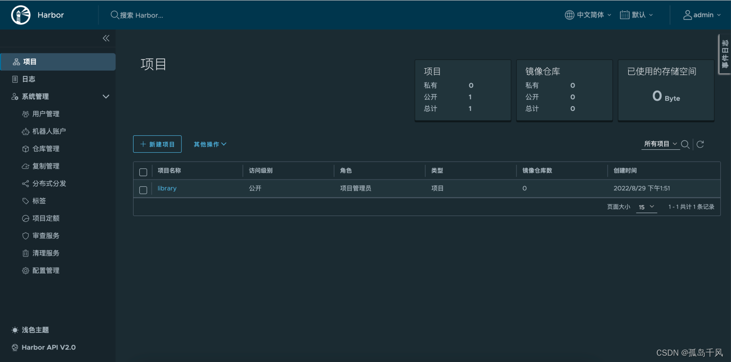Click the 0 Byte storage value
Screen dimensions: 731x362
666,96
